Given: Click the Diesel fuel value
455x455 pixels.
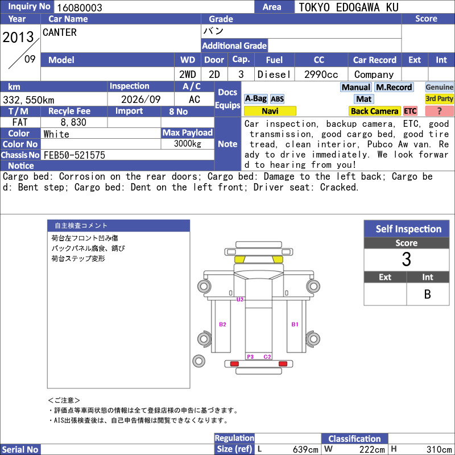Looking at the screenshot, I should tap(274, 75).
